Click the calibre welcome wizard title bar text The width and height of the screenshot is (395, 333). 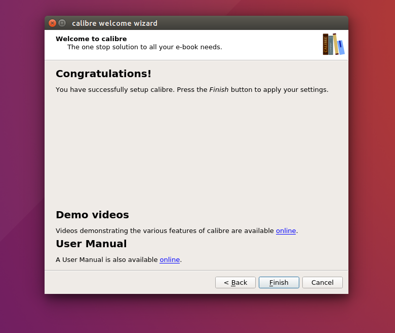pos(114,23)
